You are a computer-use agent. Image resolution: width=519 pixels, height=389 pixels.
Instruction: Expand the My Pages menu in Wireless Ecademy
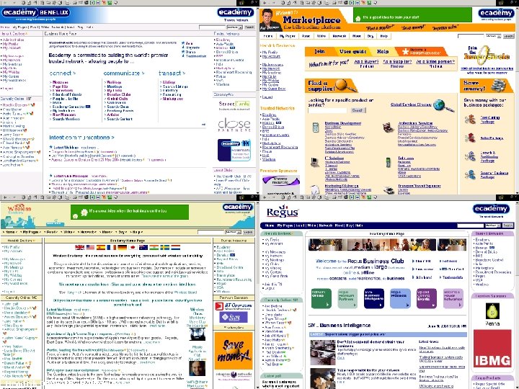click(31, 232)
